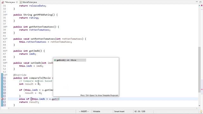Image resolution: width=203 pixels, height=114 pixels.
Task: Click the horizontal scrollbar left arrow
Action: [x=9, y=108]
